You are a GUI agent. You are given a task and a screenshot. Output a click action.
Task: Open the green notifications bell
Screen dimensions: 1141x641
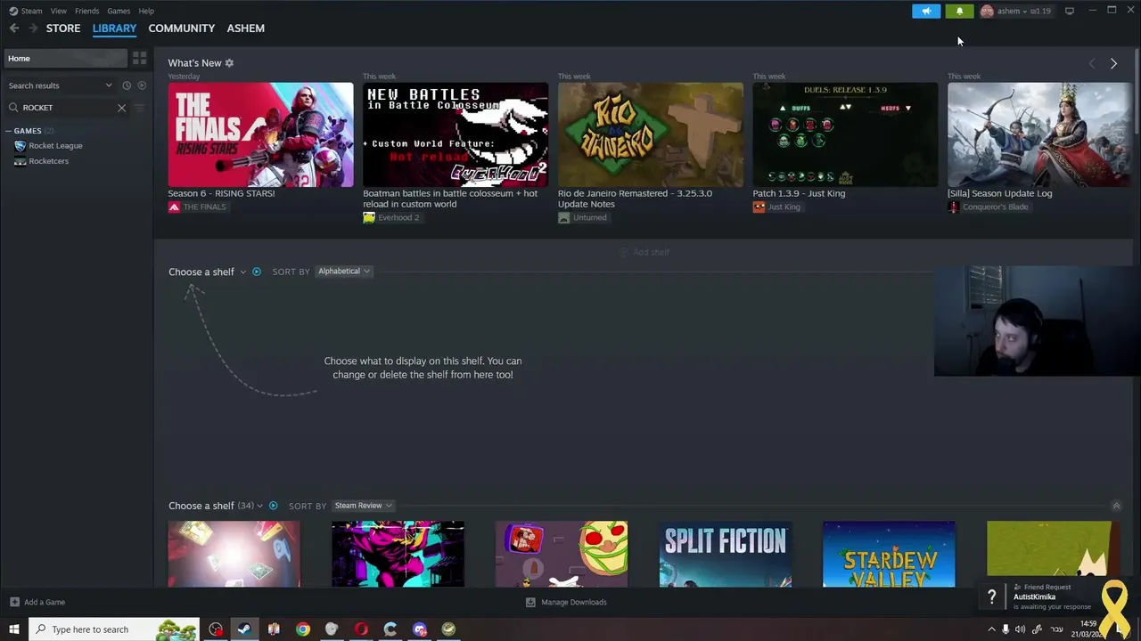tap(959, 11)
